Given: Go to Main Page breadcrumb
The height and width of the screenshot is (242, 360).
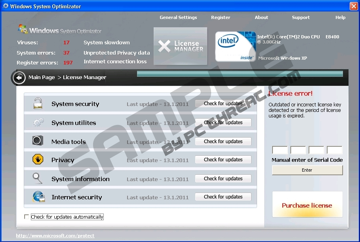Looking at the screenshot, I should pos(42,78).
